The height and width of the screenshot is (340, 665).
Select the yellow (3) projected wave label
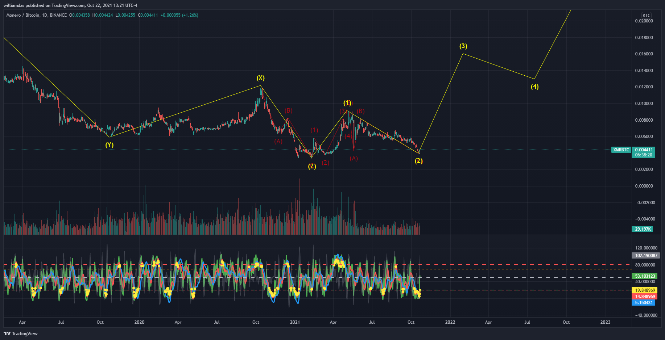463,46
